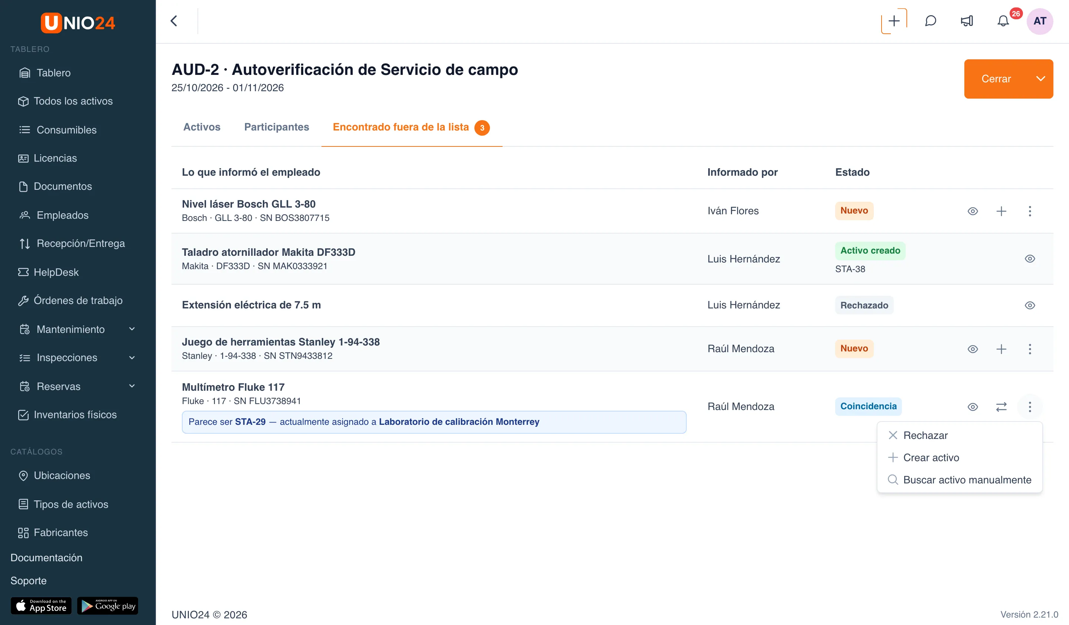
Task: Open the Soporte link in sidebar
Action: point(29,581)
